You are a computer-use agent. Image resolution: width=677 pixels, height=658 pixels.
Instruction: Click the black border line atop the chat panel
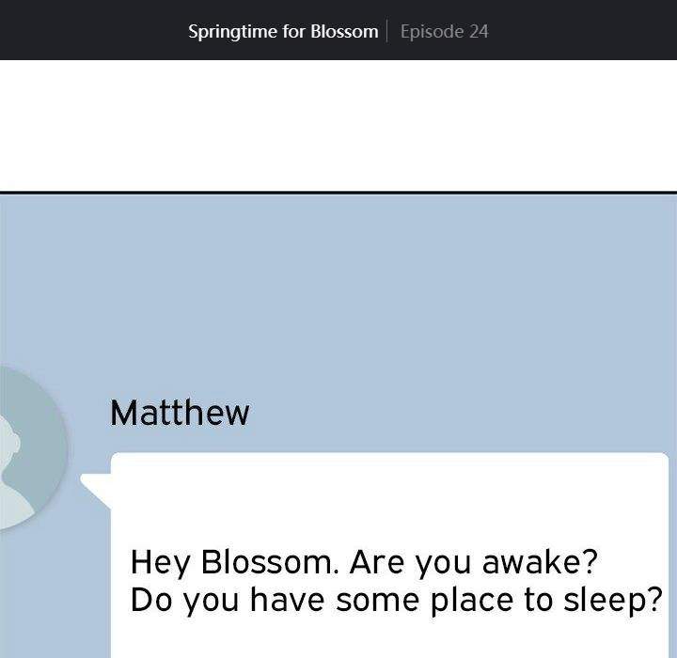338,192
